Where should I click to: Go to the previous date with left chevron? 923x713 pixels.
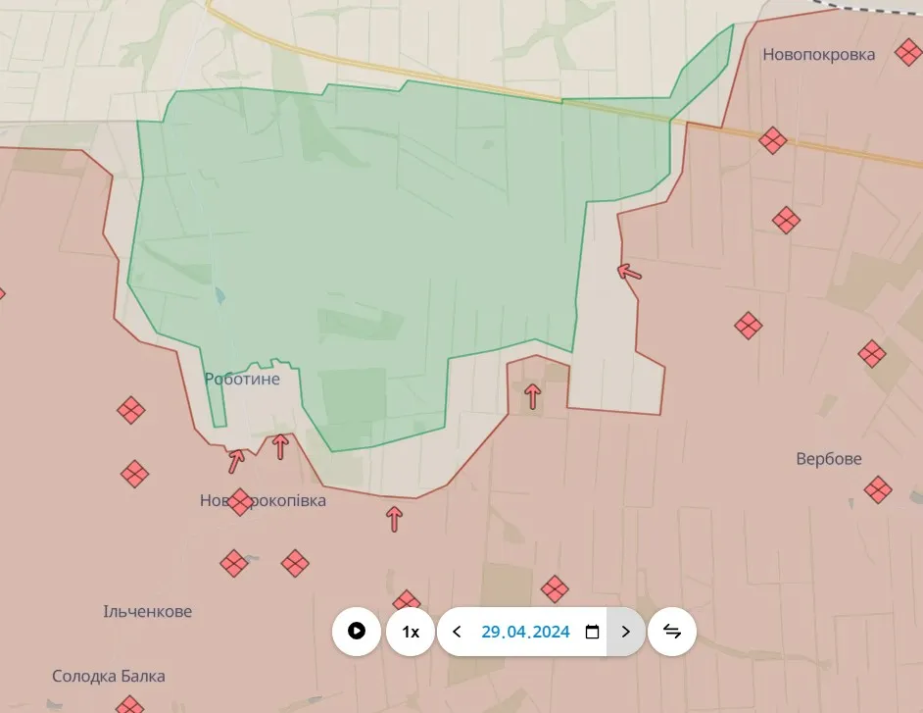(x=457, y=632)
